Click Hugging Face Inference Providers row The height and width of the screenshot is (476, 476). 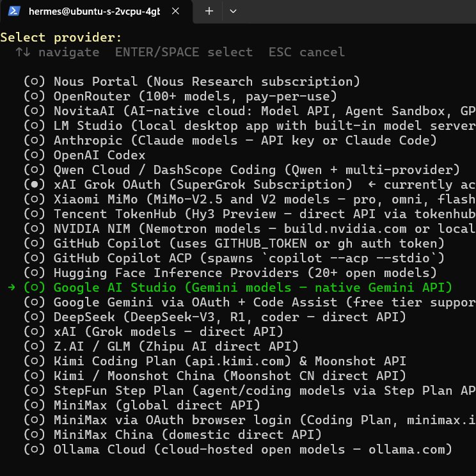245,273
